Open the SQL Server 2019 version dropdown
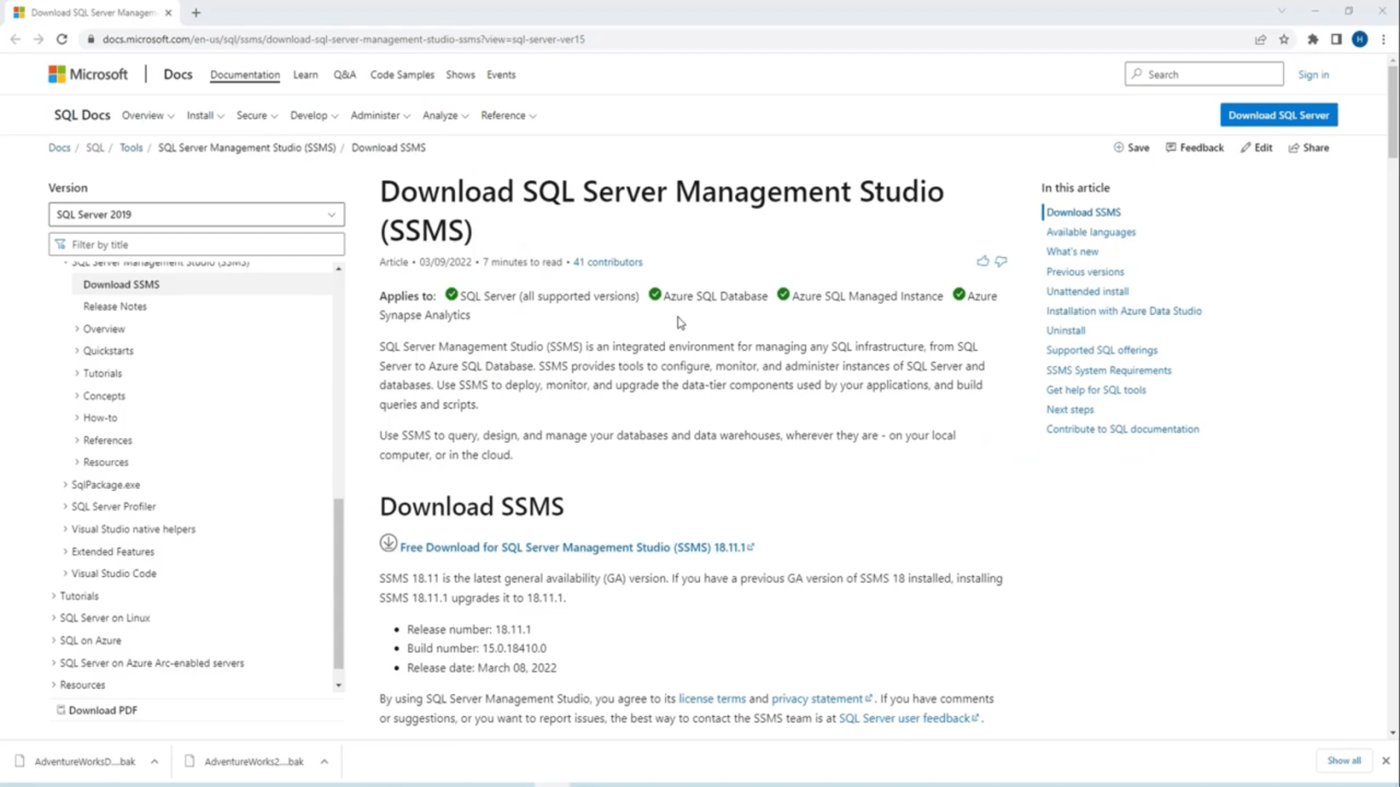Viewport: 1400px width, 787px height. pos(197,214)
